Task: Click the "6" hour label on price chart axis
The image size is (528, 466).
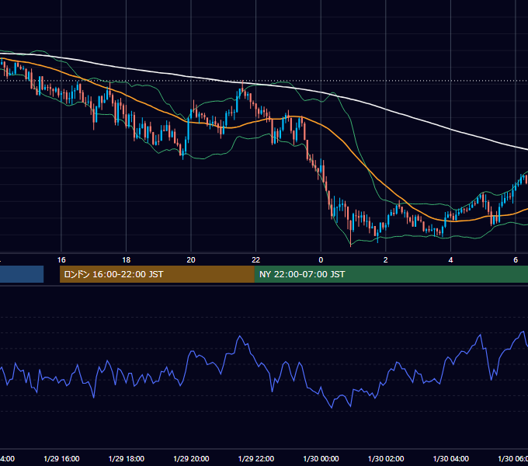Action: coord(516,260)
